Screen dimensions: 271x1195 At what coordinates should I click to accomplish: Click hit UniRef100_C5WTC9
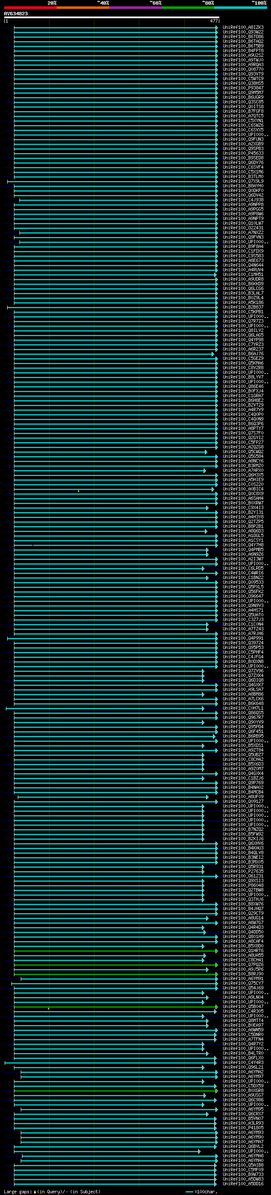point(243,78)
